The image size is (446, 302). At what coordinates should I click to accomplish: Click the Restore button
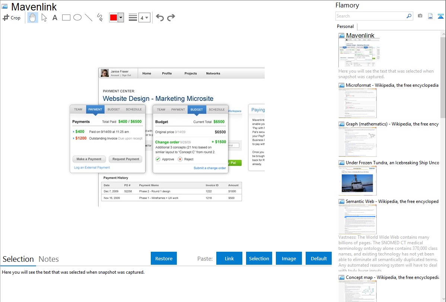pos(164,258)
